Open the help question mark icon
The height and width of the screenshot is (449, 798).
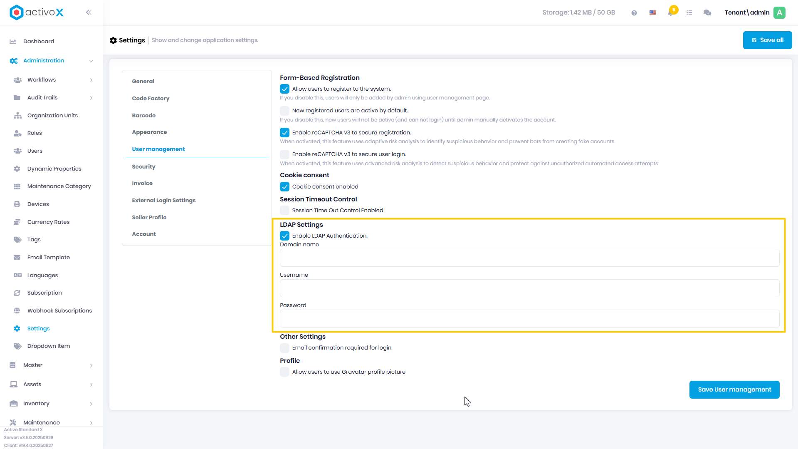(x=634, y=13)
